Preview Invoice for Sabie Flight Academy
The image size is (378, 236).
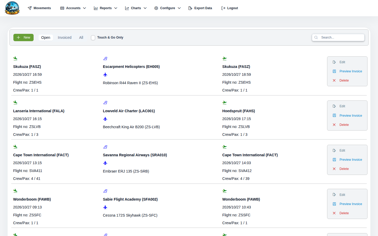[347, 204]
